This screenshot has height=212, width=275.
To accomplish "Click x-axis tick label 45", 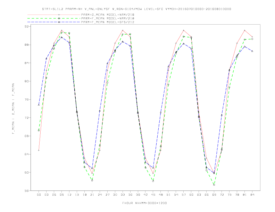I will [153, 195].
